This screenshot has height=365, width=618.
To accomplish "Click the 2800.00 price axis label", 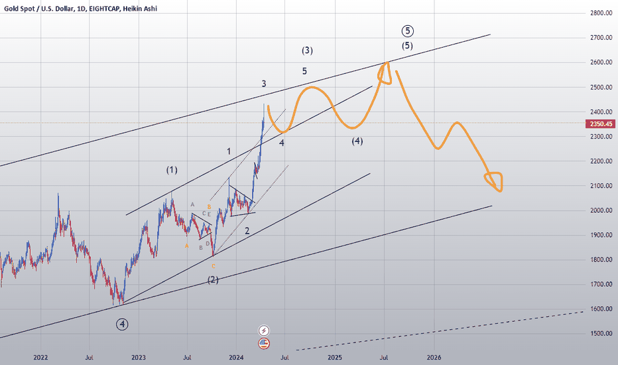I will pyautogui.click(x=601, y=13).
